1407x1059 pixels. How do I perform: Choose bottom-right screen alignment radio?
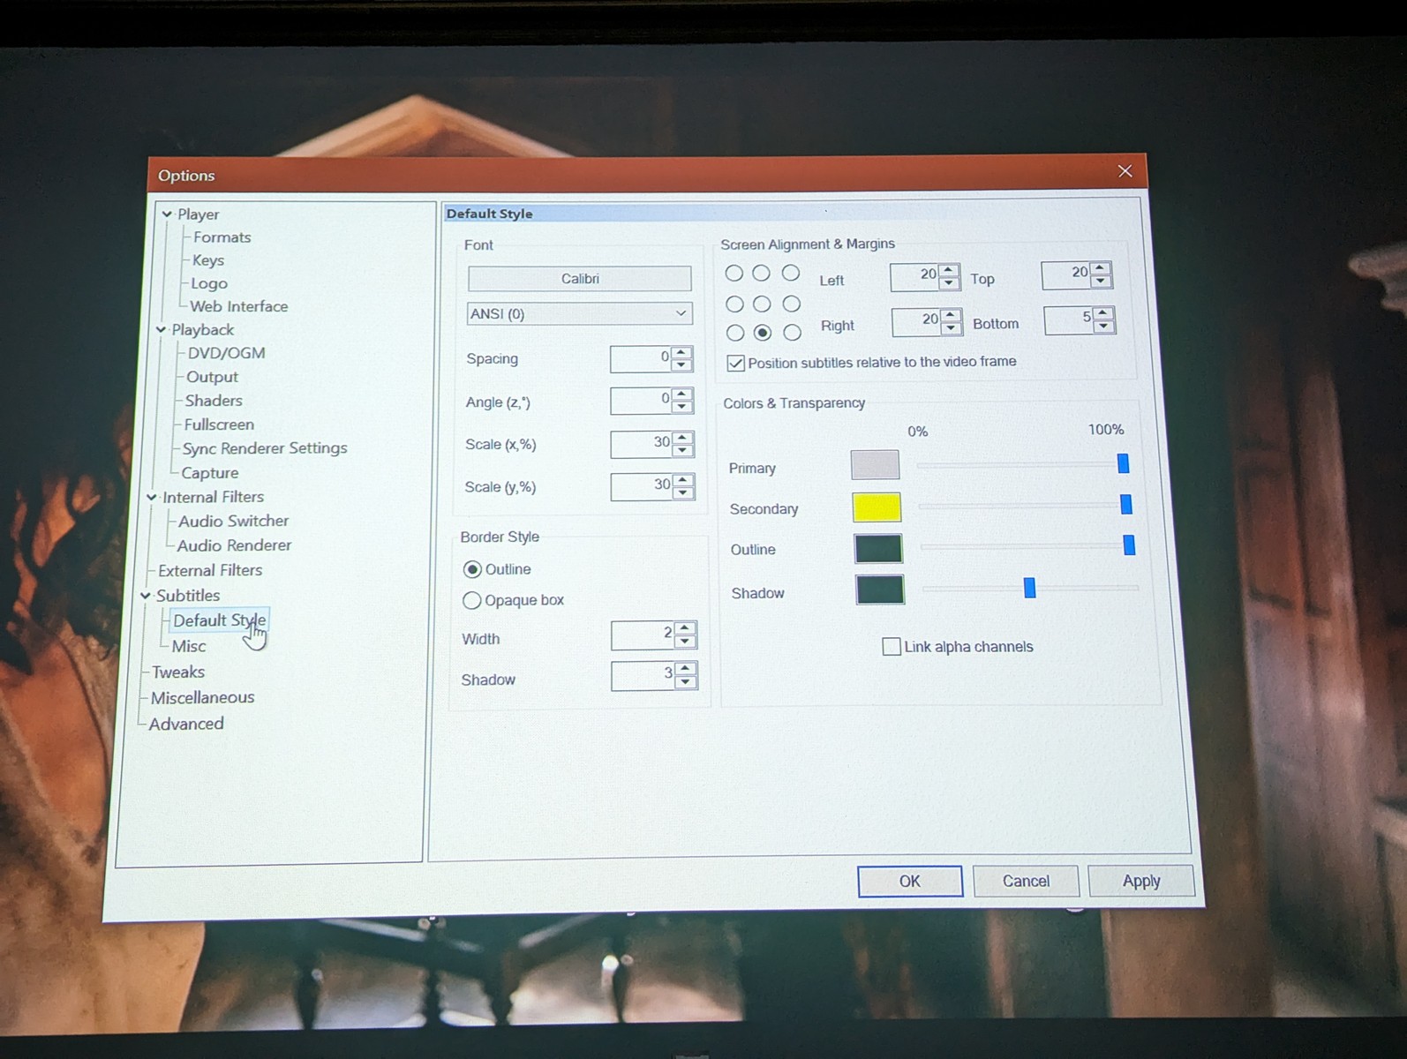pyautogui.click(x=793, y=333)
